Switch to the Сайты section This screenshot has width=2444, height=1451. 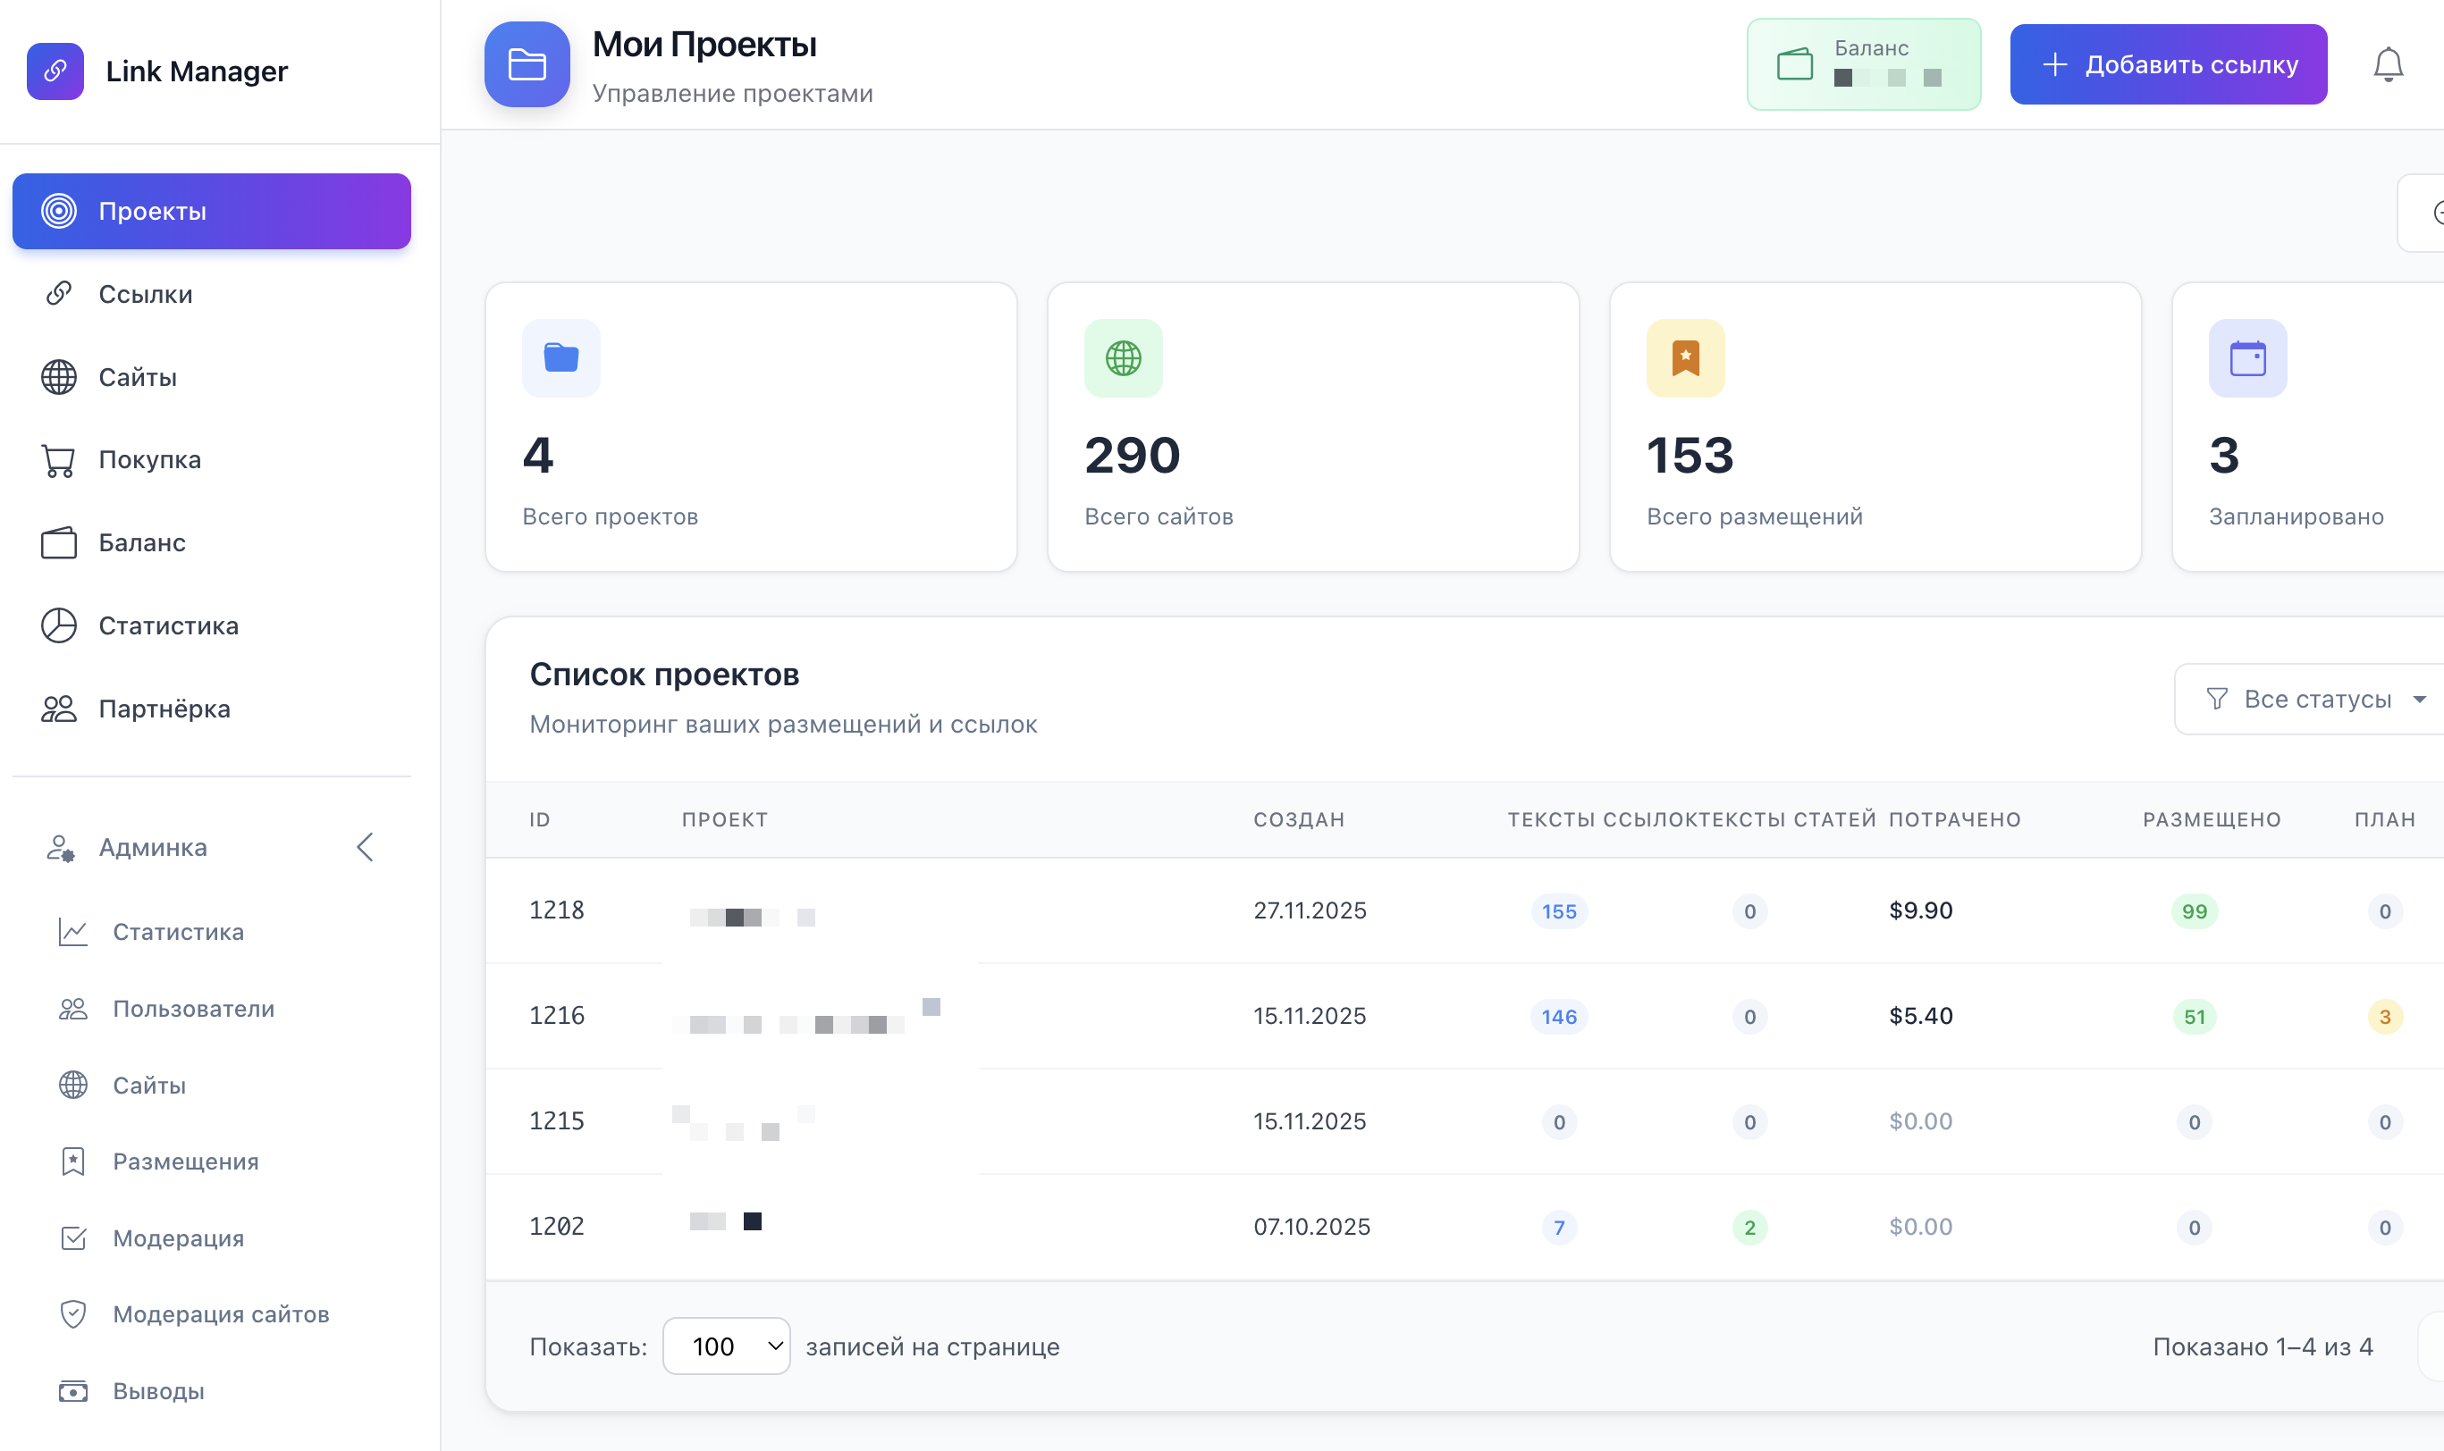[137, 376]
